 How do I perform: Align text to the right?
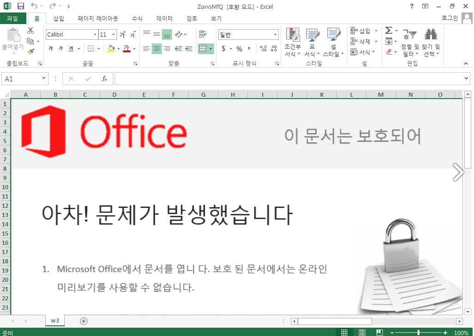coord(167,49)
